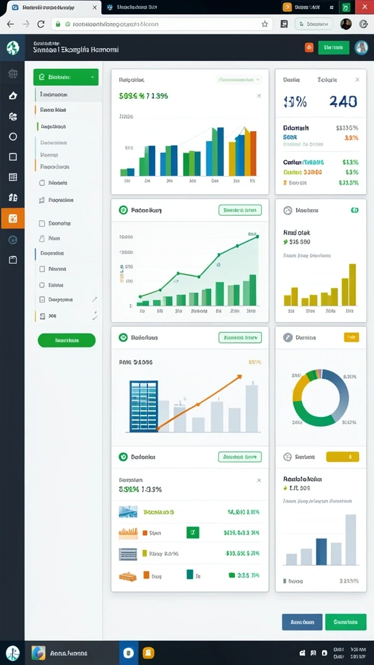Open the user avatar in the app header
The width and height of the screenshot is (374, 665).
[361, 47]
